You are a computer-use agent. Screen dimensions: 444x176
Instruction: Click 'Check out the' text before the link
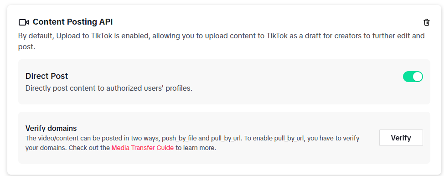click(89, 148)
